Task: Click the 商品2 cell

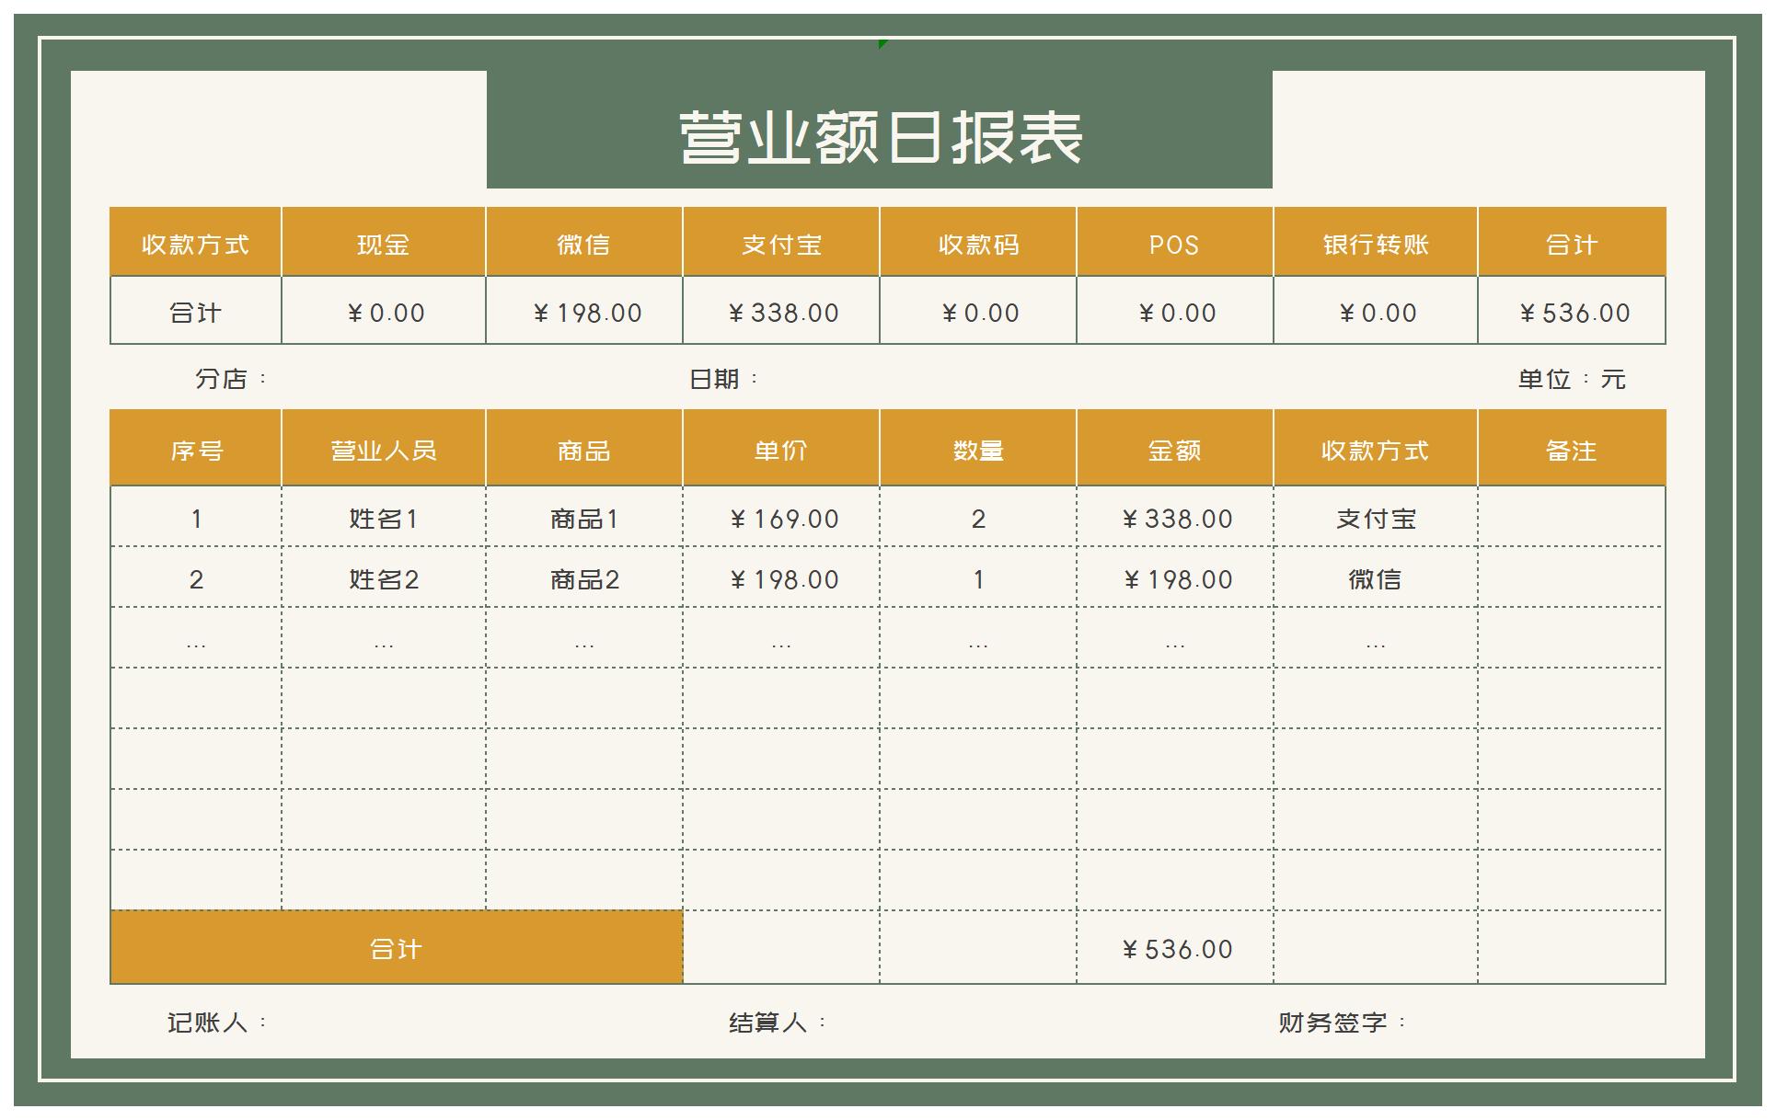Action: 584,578
